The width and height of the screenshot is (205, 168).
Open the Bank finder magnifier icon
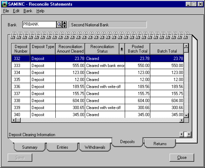point(59,25)
